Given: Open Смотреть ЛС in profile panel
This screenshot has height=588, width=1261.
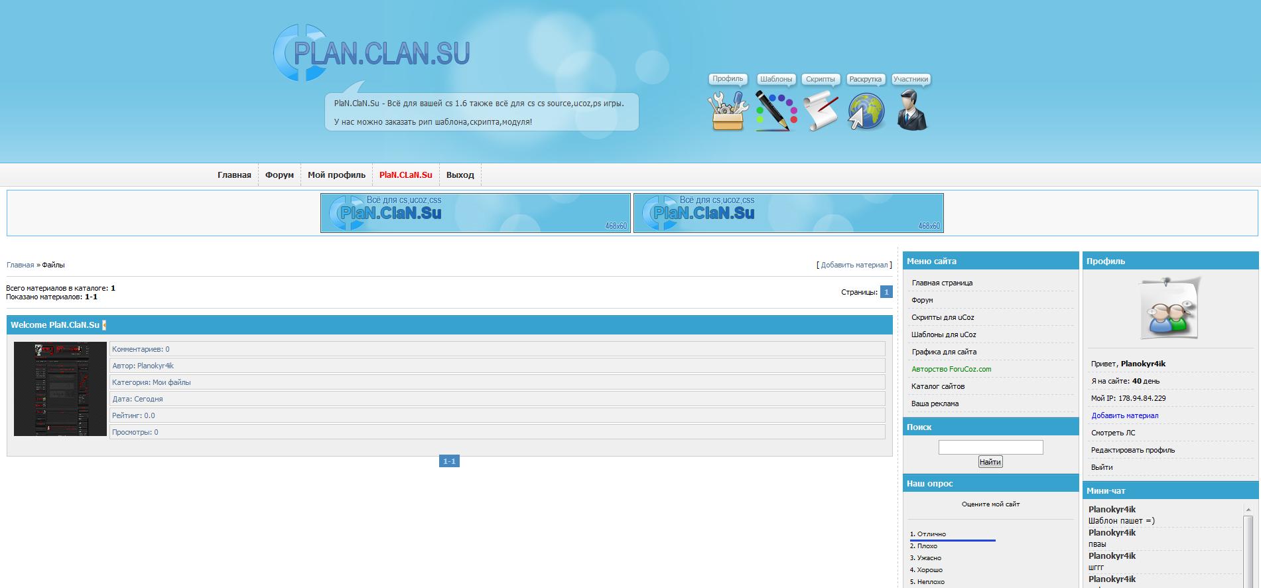Looking at the screenshot, I should click(1113, 433).
